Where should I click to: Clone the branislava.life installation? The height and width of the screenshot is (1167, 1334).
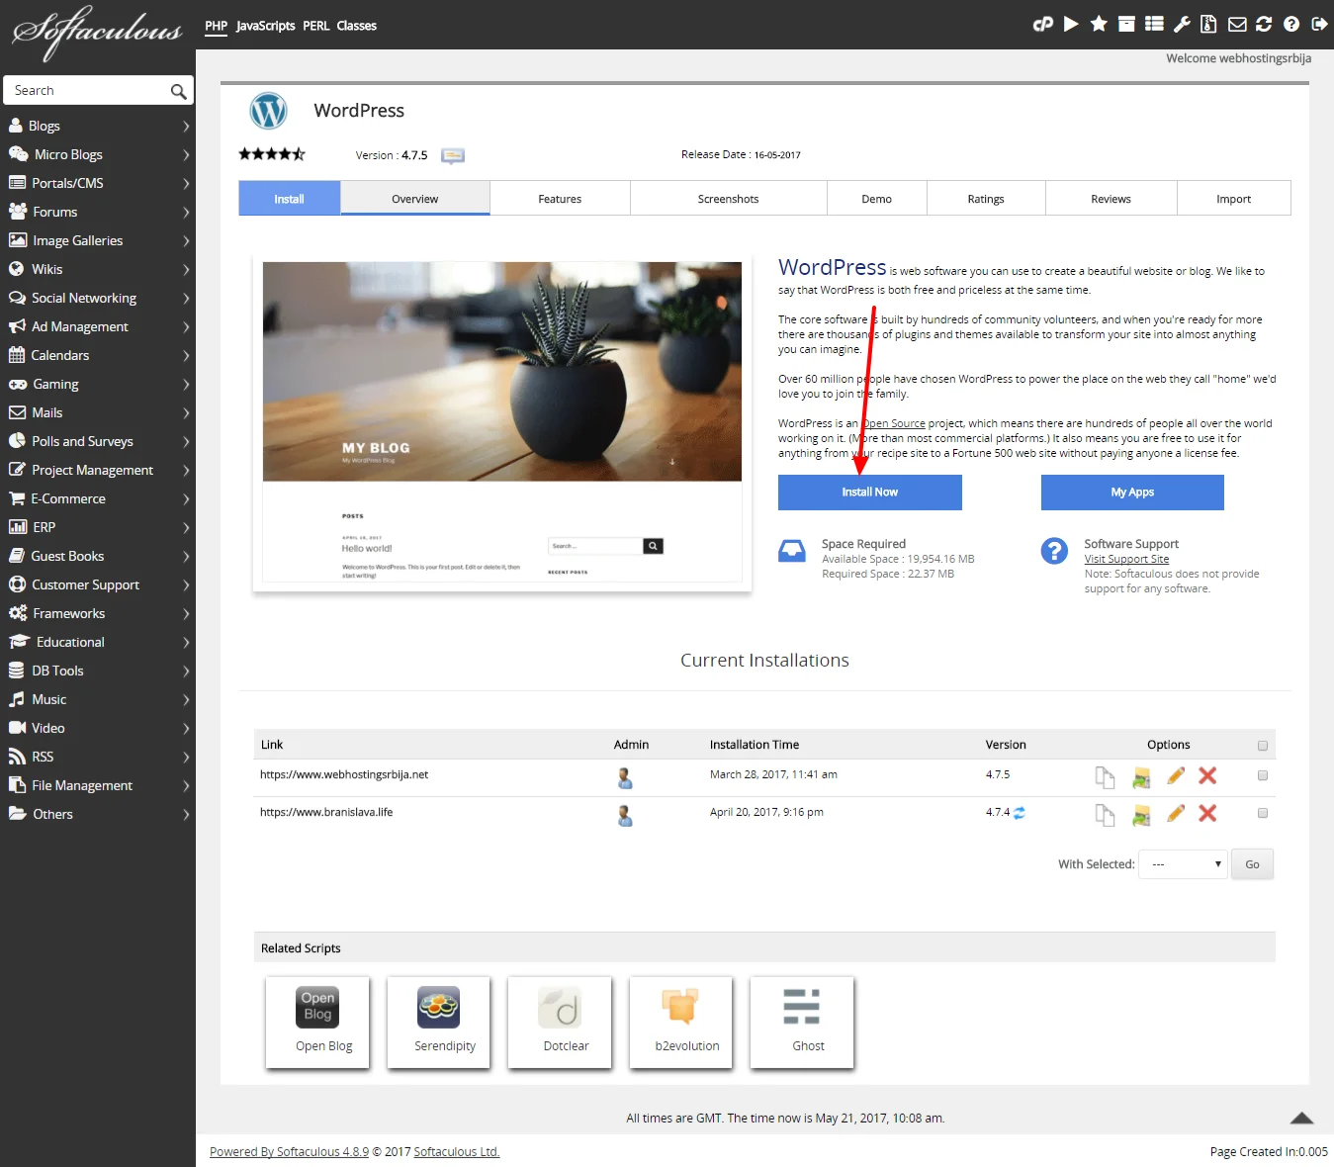tap(1105, 815)
